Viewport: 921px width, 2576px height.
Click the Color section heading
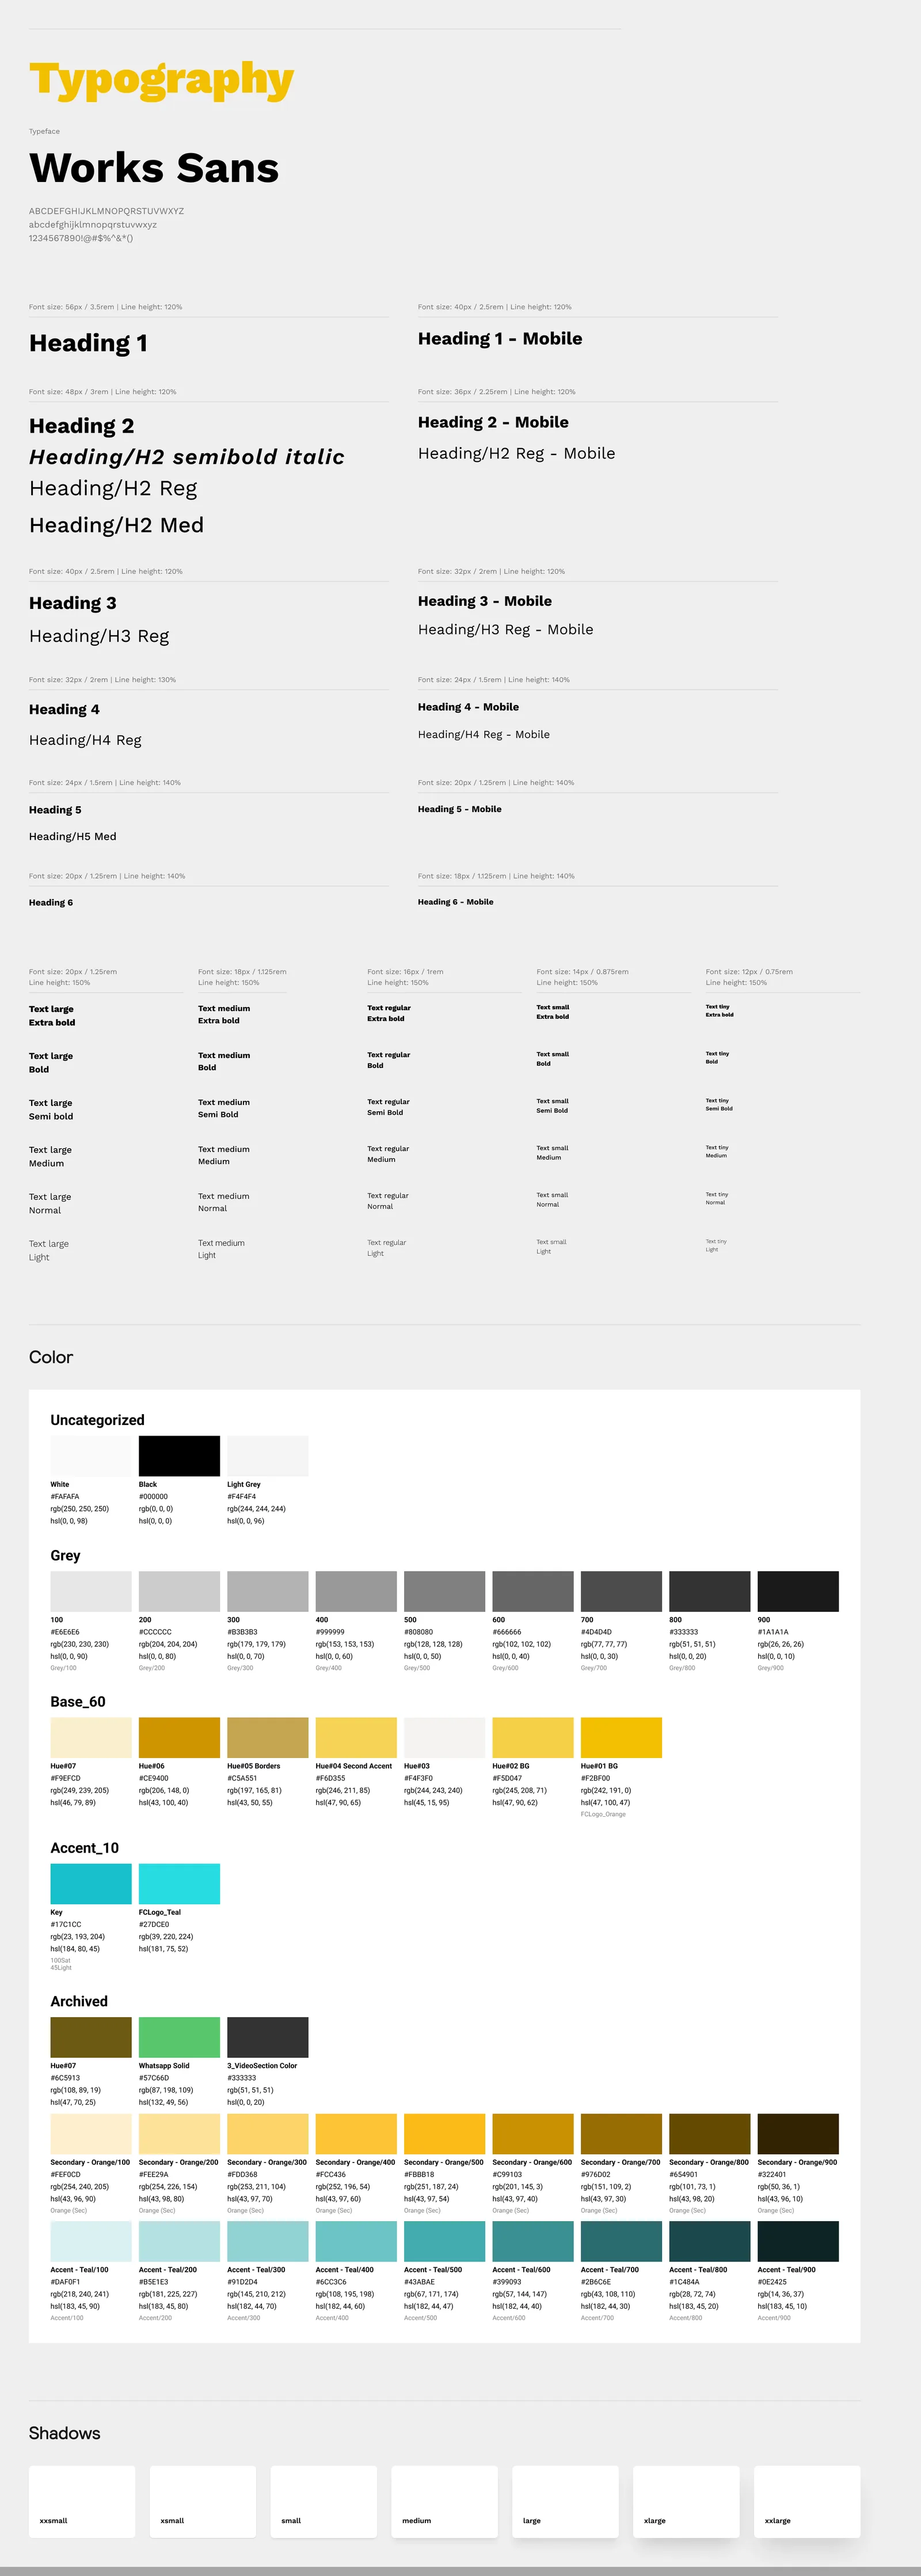pos(51,1357)
